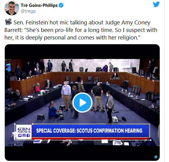Open the @tregp handle link
Image resolution: width=169 pixels, height=162 pixels.
tap(28, 11)
